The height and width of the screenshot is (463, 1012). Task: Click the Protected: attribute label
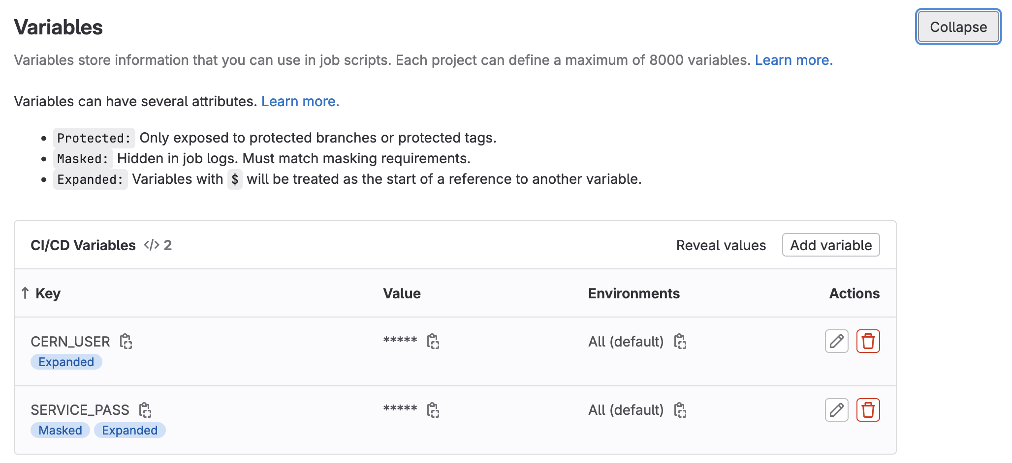94,138
